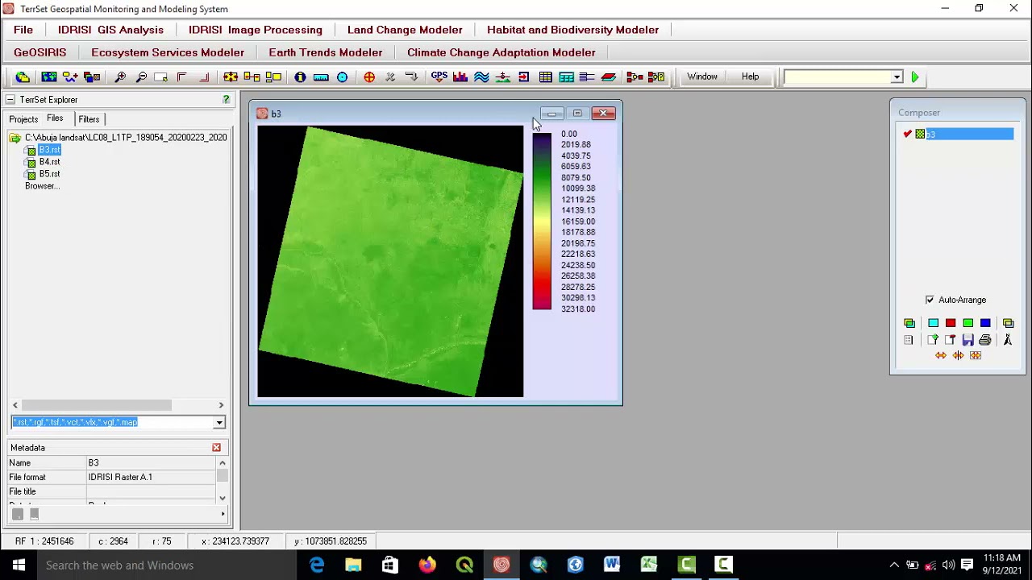
Task: Click the Windows Start button
Action: pyautogui.click(x=19, y=565)
